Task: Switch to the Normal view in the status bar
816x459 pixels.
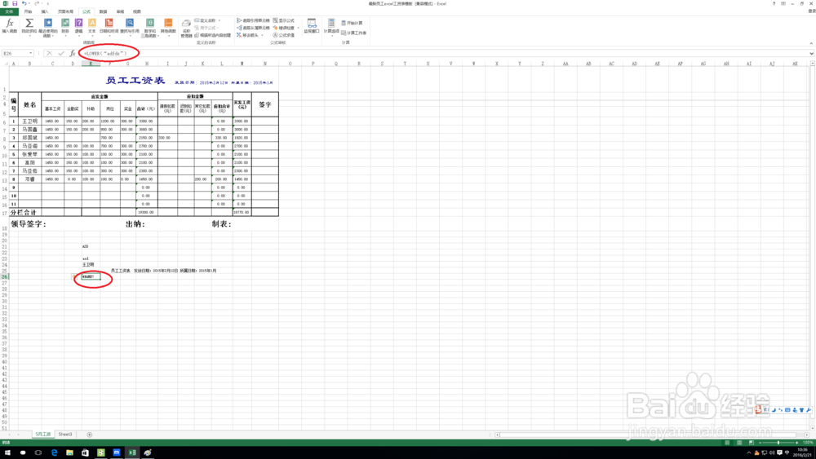Action: 727,443
